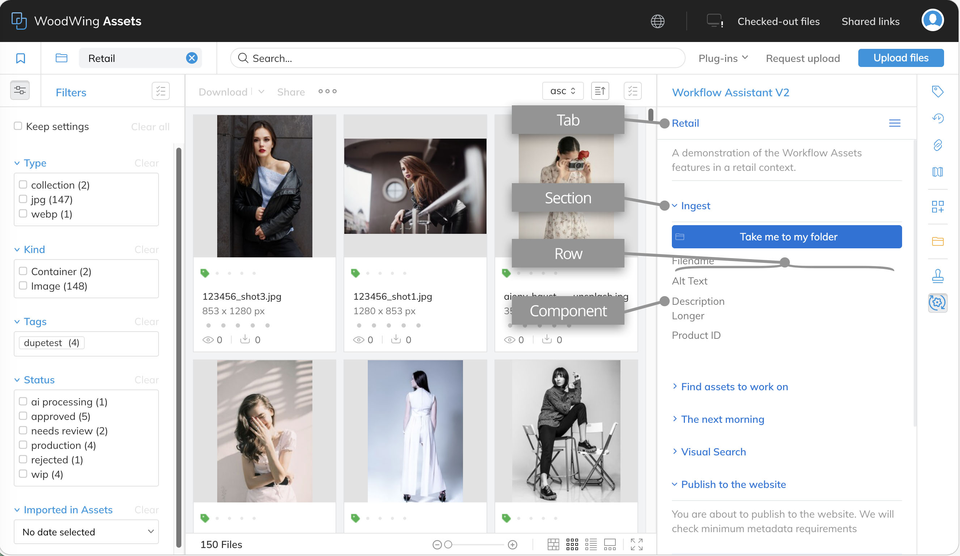Click the Search input field

click(x=458, y=58)
